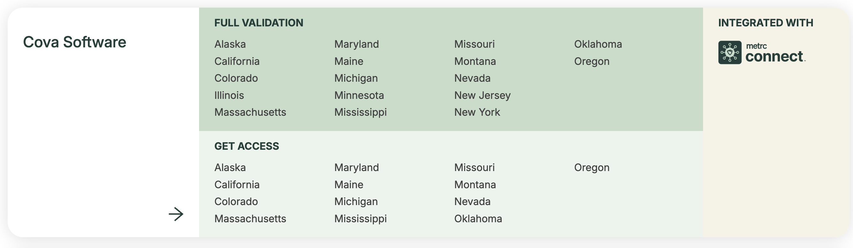The width and height of the screenshot is (853, 248).
Task: Select New York in Full Validation
Action: click(x=477, y=112)
